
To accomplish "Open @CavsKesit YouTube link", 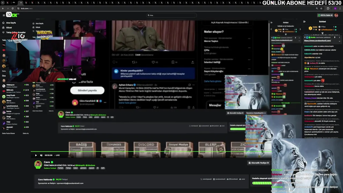I will (x=232, y=179).
